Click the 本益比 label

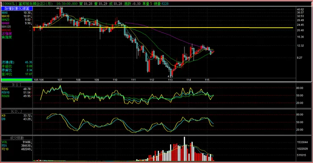coord(7,66)
